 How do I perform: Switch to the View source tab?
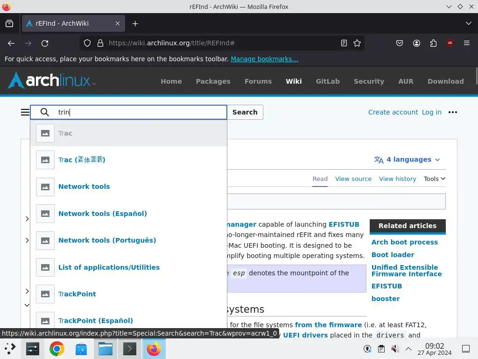point(353,179)
